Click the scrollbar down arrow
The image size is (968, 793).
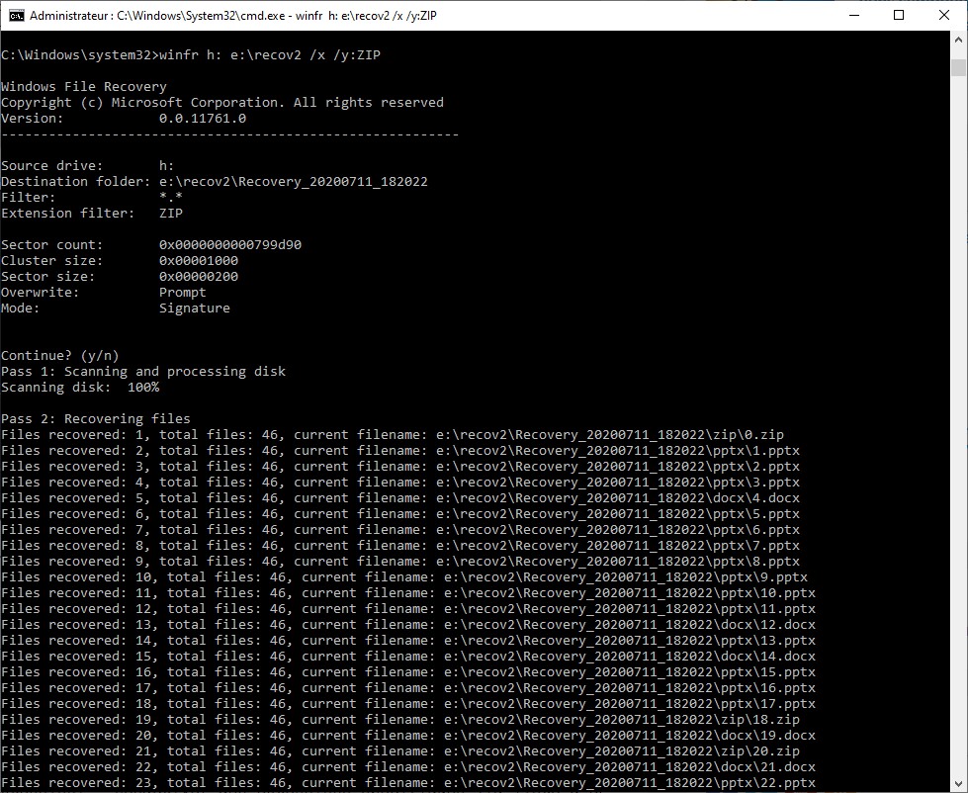pos(959,784)
